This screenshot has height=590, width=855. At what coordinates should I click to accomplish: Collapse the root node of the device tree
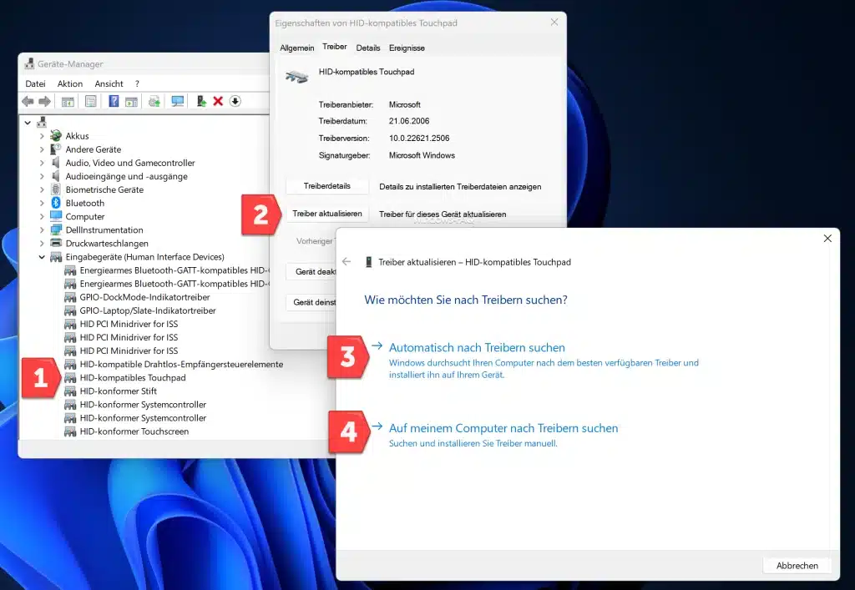(x=28, y=123)
